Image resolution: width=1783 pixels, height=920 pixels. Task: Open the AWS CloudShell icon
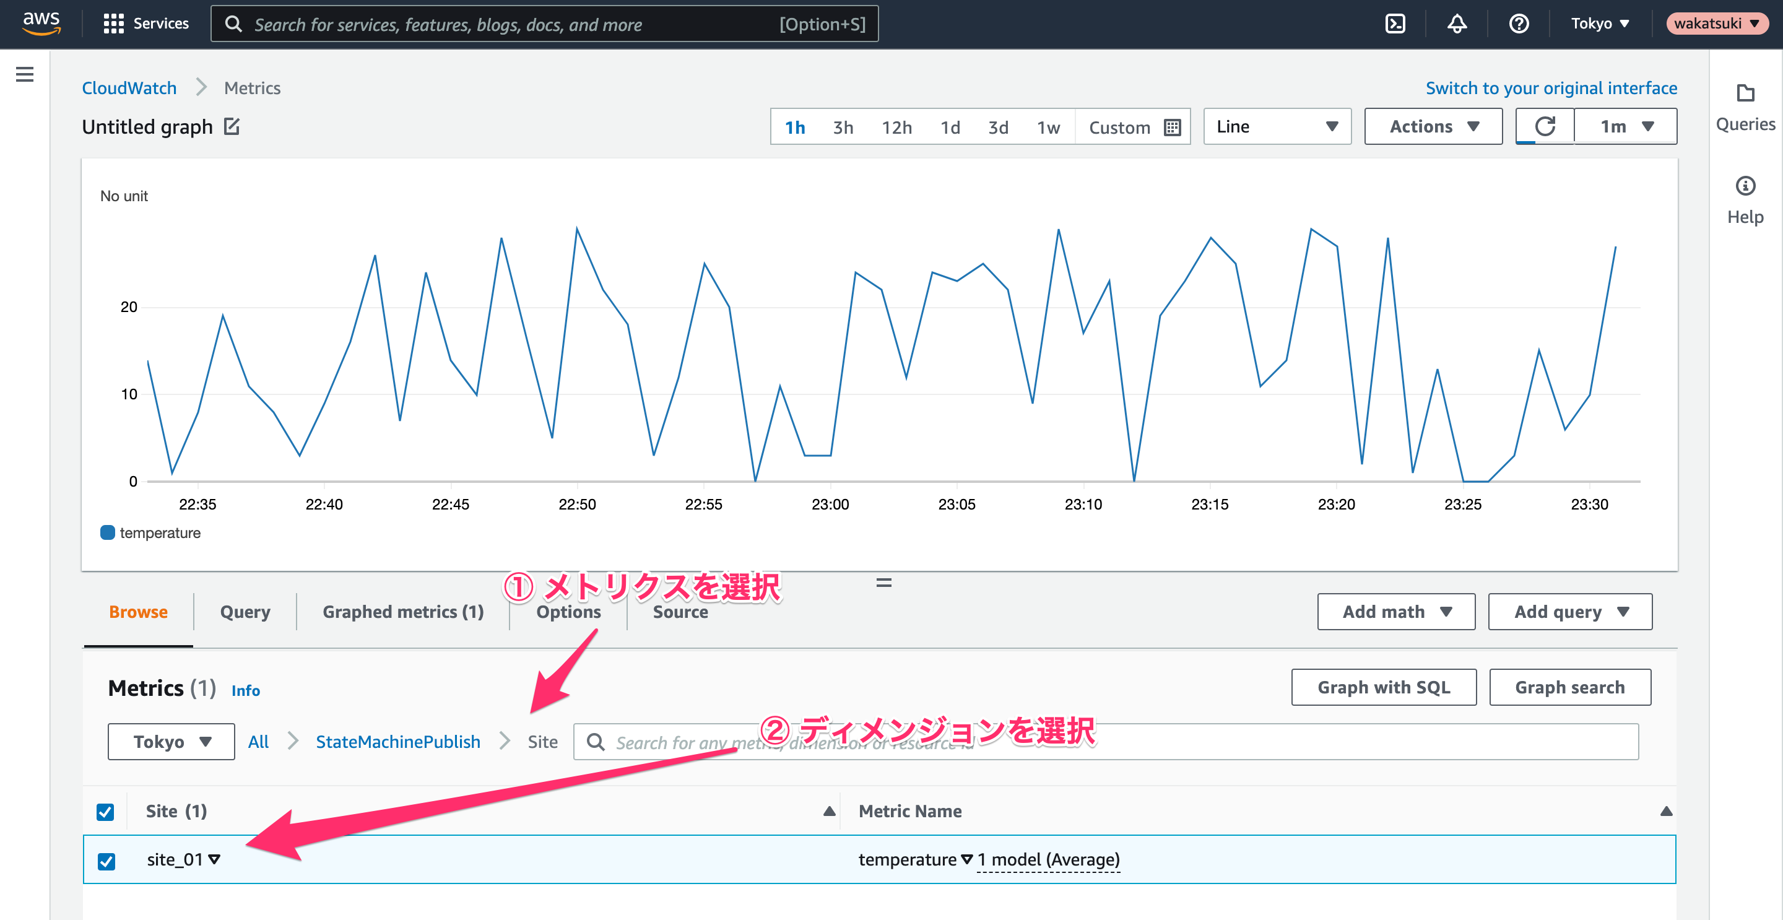pyautogui.click(x=1395, y=24)
